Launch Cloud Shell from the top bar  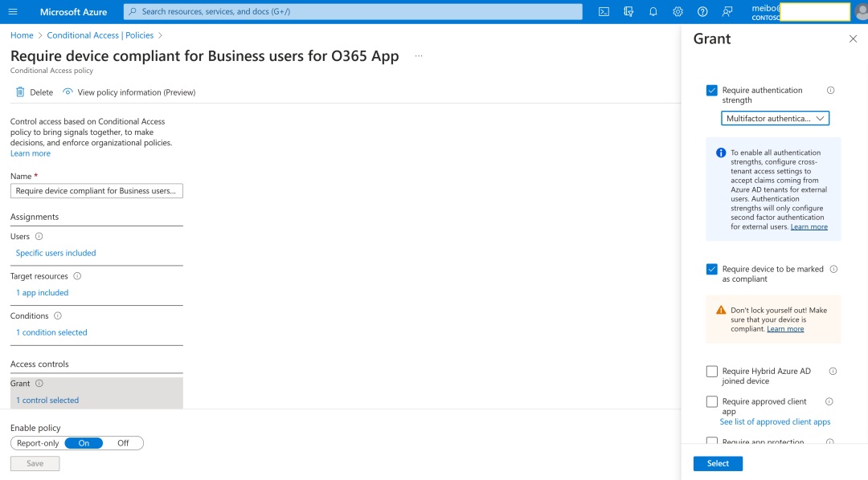pos(604,11)
